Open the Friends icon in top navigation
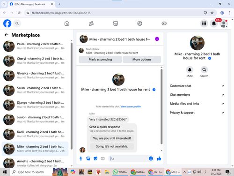 coord(91,23)
